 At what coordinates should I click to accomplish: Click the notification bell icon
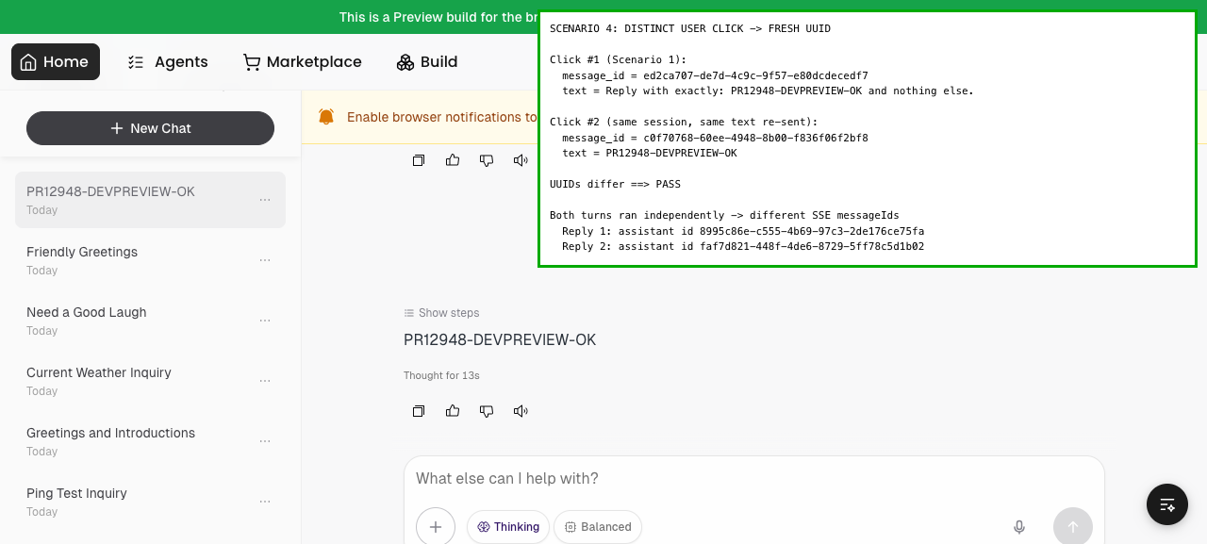click(326, 117)
